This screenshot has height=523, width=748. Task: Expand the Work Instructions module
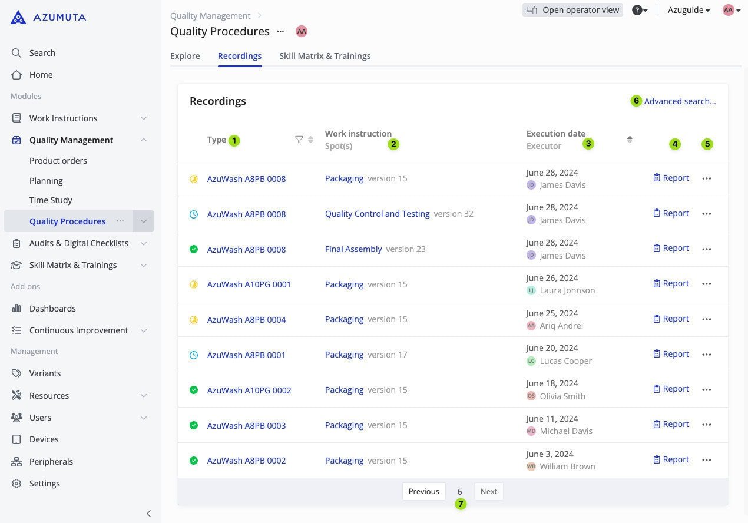143,118
